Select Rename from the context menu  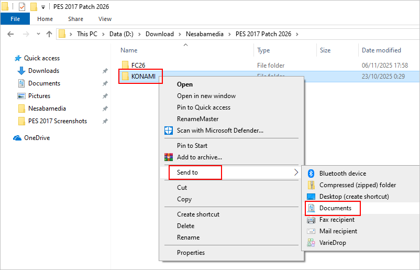[x=188, y=237]
